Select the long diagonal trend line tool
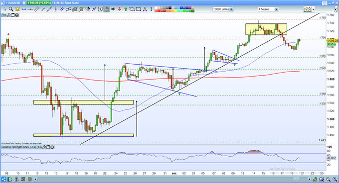Image resolution: width=339 pixels, height=183 pixels. pyautogui.click(x=49, y=9)
